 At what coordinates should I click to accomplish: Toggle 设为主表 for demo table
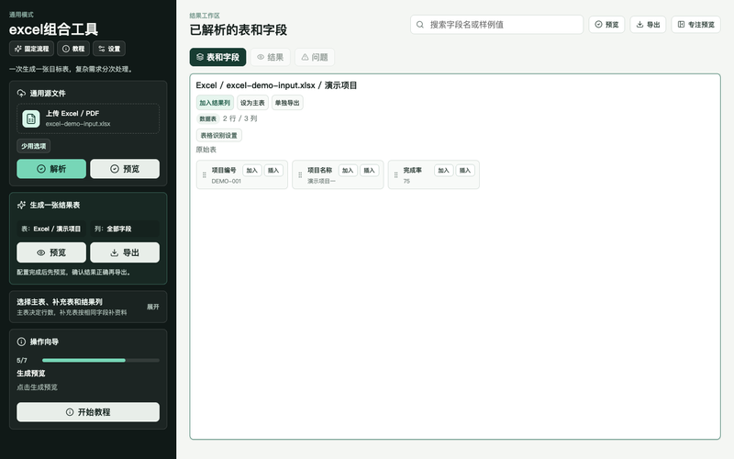252,103
